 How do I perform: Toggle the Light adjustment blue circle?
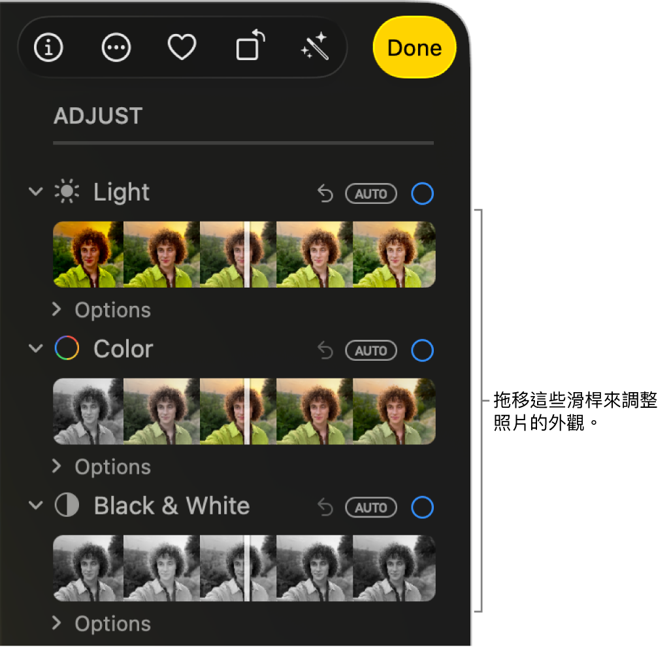tap(422, 193)
